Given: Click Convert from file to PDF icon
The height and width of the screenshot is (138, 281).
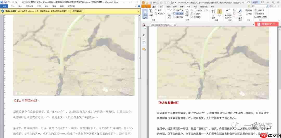Looking at the screenshot, I should click(228, 14).
